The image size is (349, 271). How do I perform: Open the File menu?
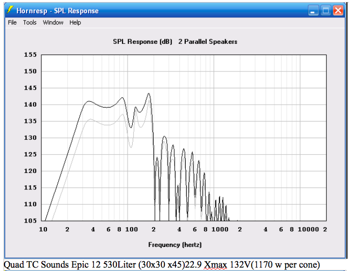click(x=12, y=22)
